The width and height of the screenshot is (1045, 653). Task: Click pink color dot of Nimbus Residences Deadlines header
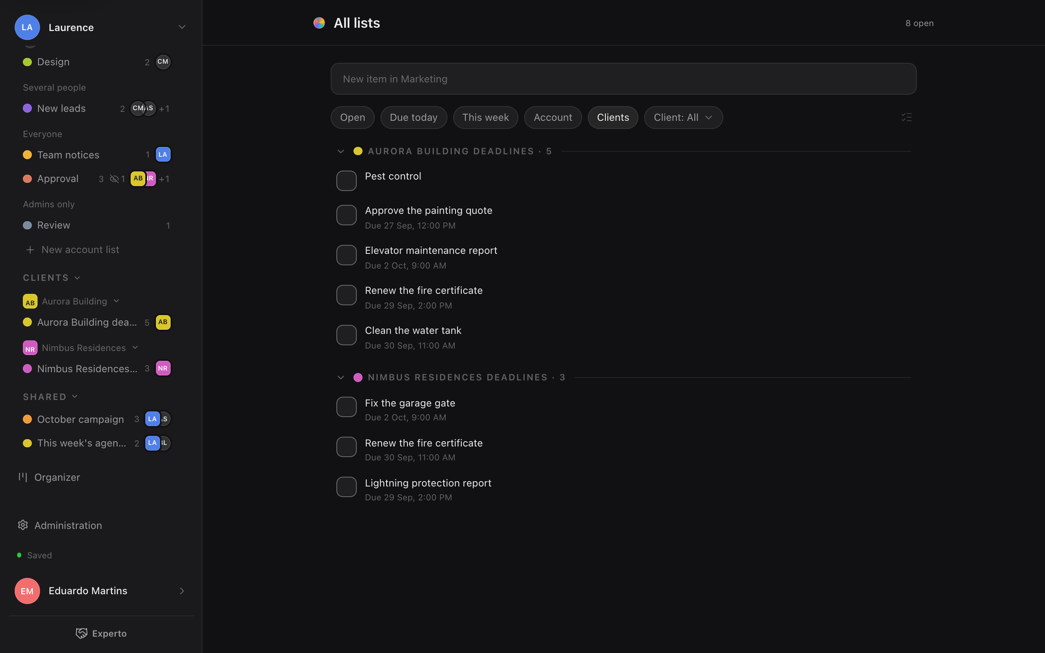coord(358,378)
